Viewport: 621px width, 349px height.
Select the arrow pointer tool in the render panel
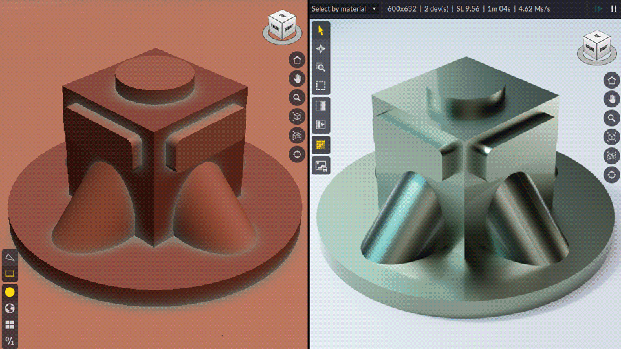[x=321, y=30]
